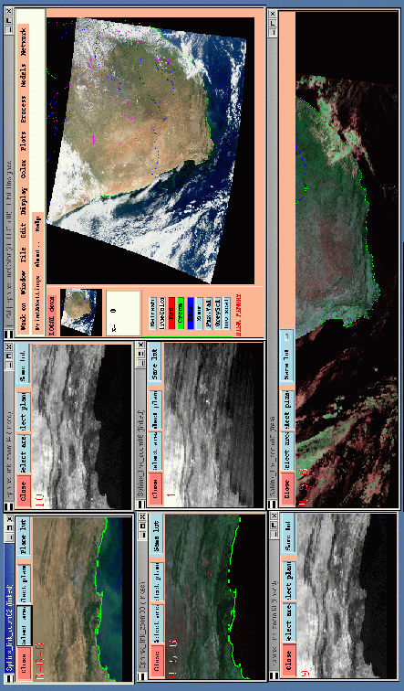Close the zoom window labeled 10
Image resolution: width=404 pixels, height=691 pixels.
(x=25, y=491)
